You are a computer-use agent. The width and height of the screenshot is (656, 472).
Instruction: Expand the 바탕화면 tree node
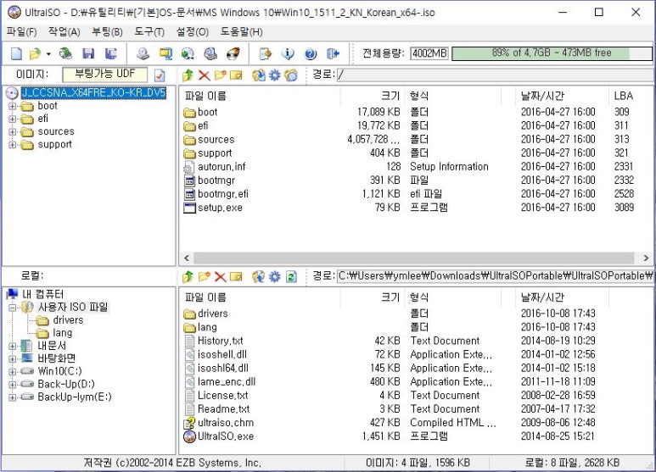coord(13,358)
